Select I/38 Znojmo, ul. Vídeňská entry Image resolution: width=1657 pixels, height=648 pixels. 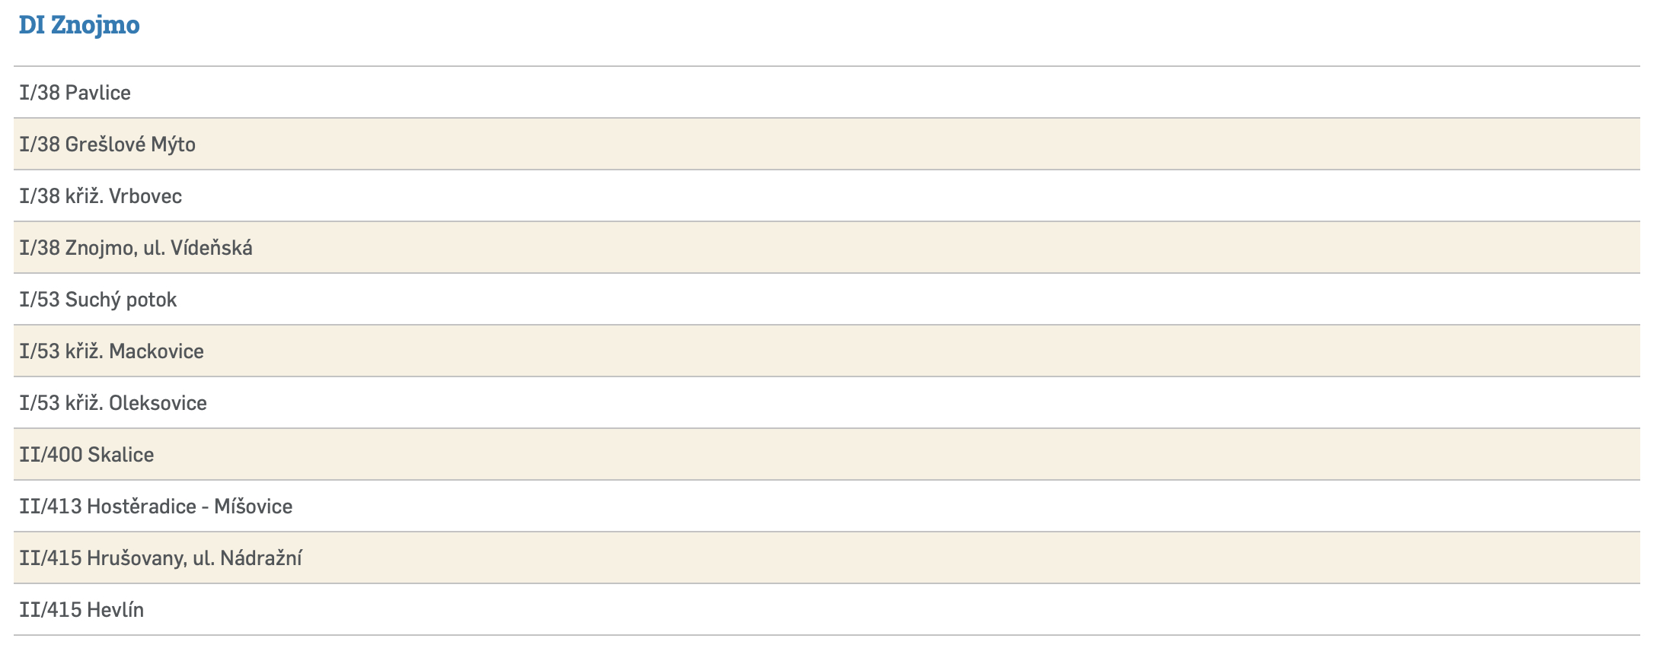click(136, 248)
